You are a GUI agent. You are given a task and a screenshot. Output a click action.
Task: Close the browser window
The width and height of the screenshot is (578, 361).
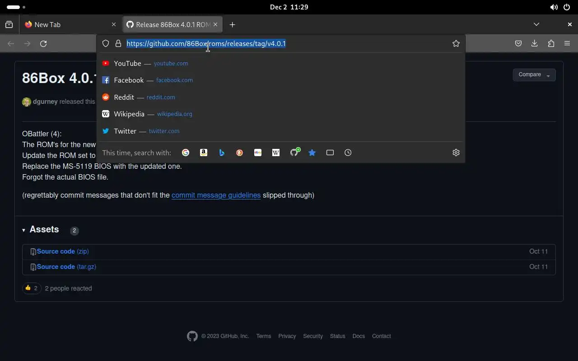[x=569, y=24]
